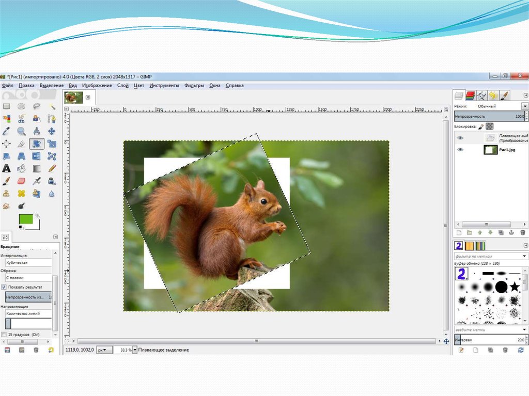The height and width of the screenshot is (396, 529).
Task: Hide the Рис1.jpg layer with eye icon
Action: [x=460, y=150]
